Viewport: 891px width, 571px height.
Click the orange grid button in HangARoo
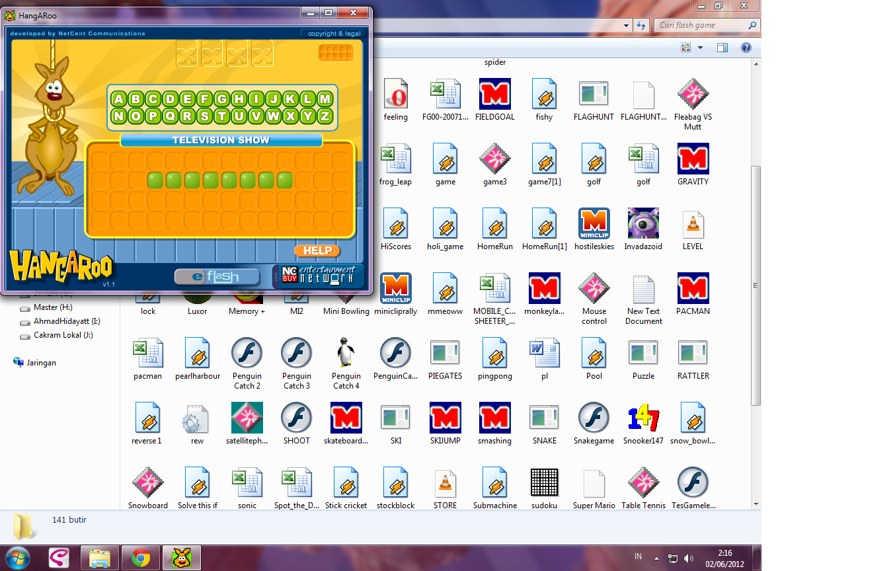(336, 53)
